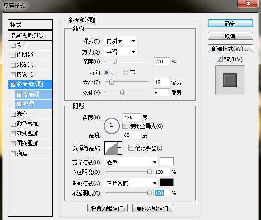The width and height of the screenshot is (261, 220).
Task: Open the black shadow color swatch
Action: point(167,182)
